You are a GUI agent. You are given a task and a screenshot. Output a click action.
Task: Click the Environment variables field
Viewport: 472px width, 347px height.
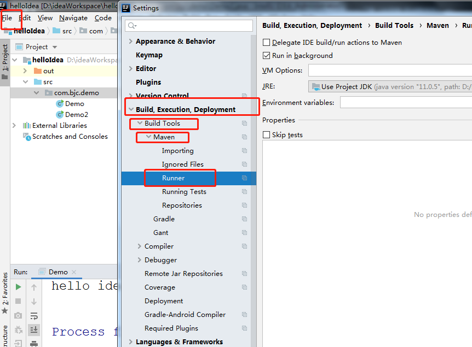click(x=406, y=102)
